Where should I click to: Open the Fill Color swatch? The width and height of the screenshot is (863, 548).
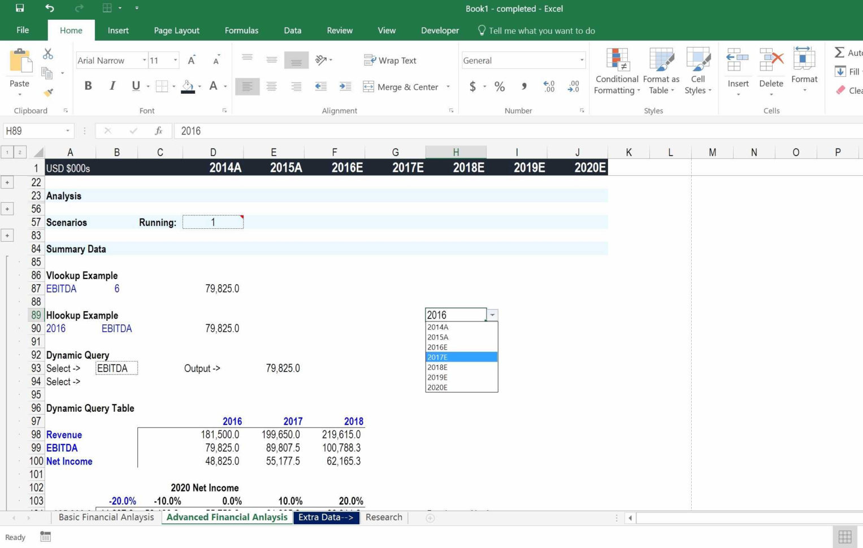point(188,86)
